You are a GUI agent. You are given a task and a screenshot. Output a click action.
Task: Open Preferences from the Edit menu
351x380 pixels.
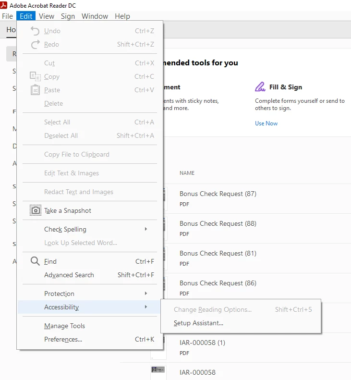coord(90,339)
